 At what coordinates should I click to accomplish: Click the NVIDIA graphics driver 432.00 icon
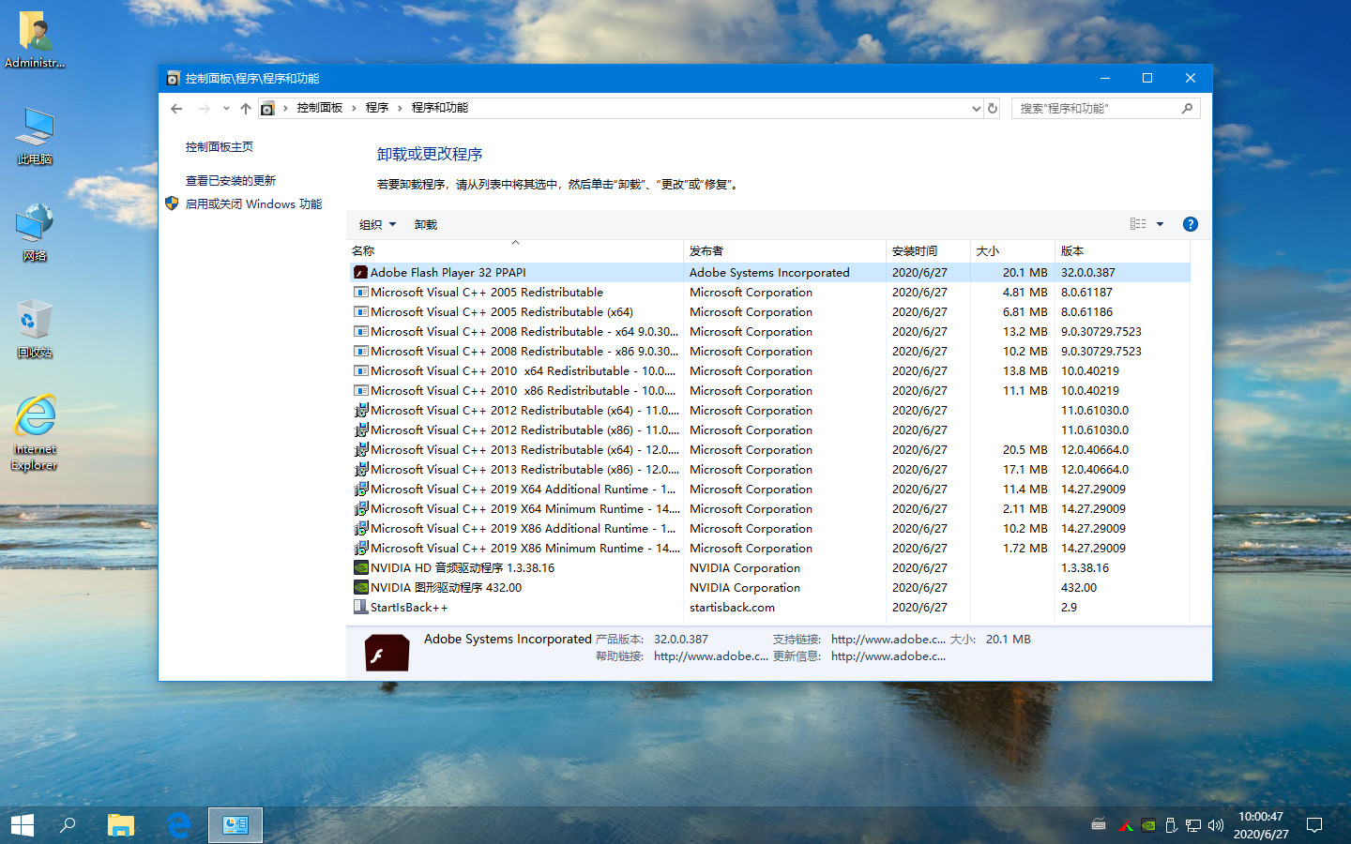click(360, 587)
